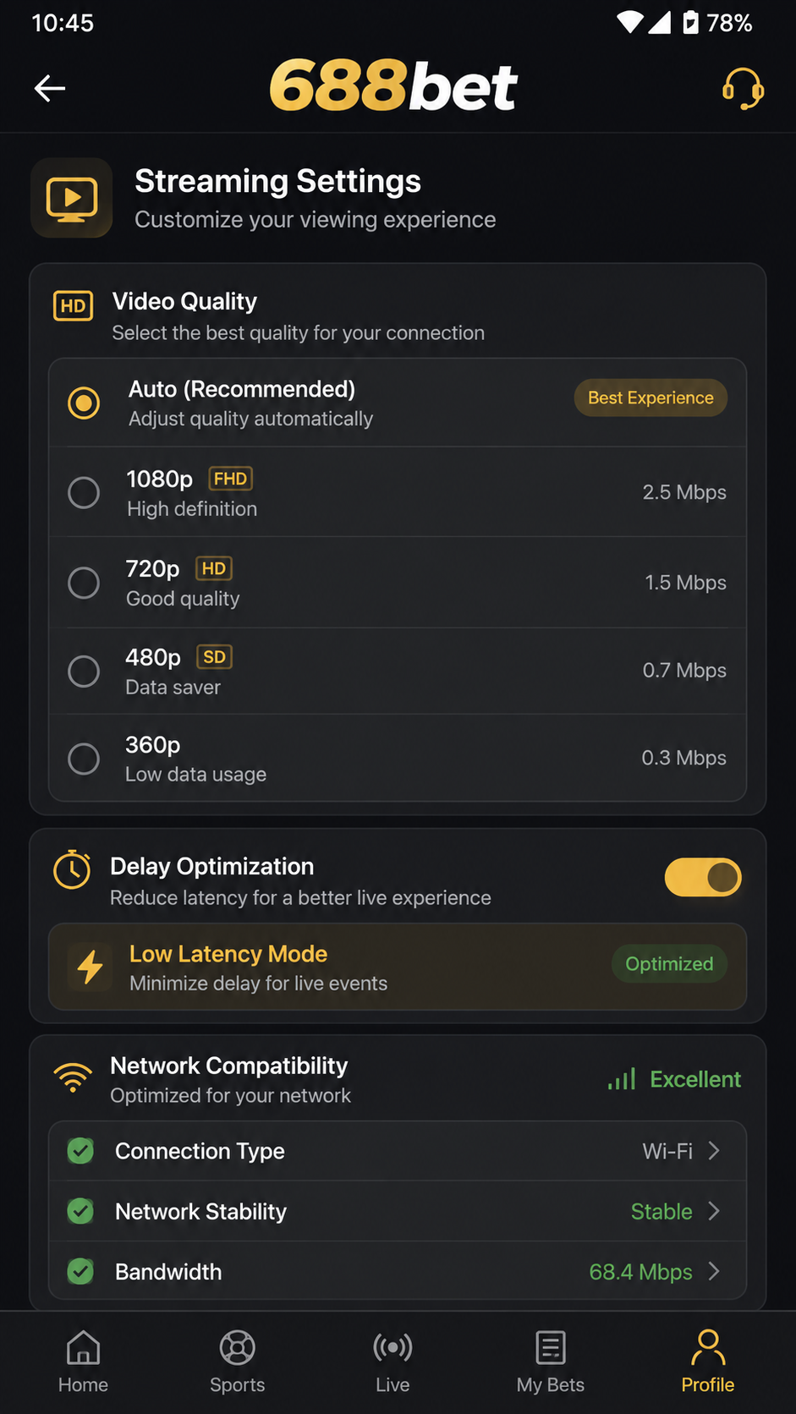Tap the Excellent signal bars icon

pos(622,1079)
